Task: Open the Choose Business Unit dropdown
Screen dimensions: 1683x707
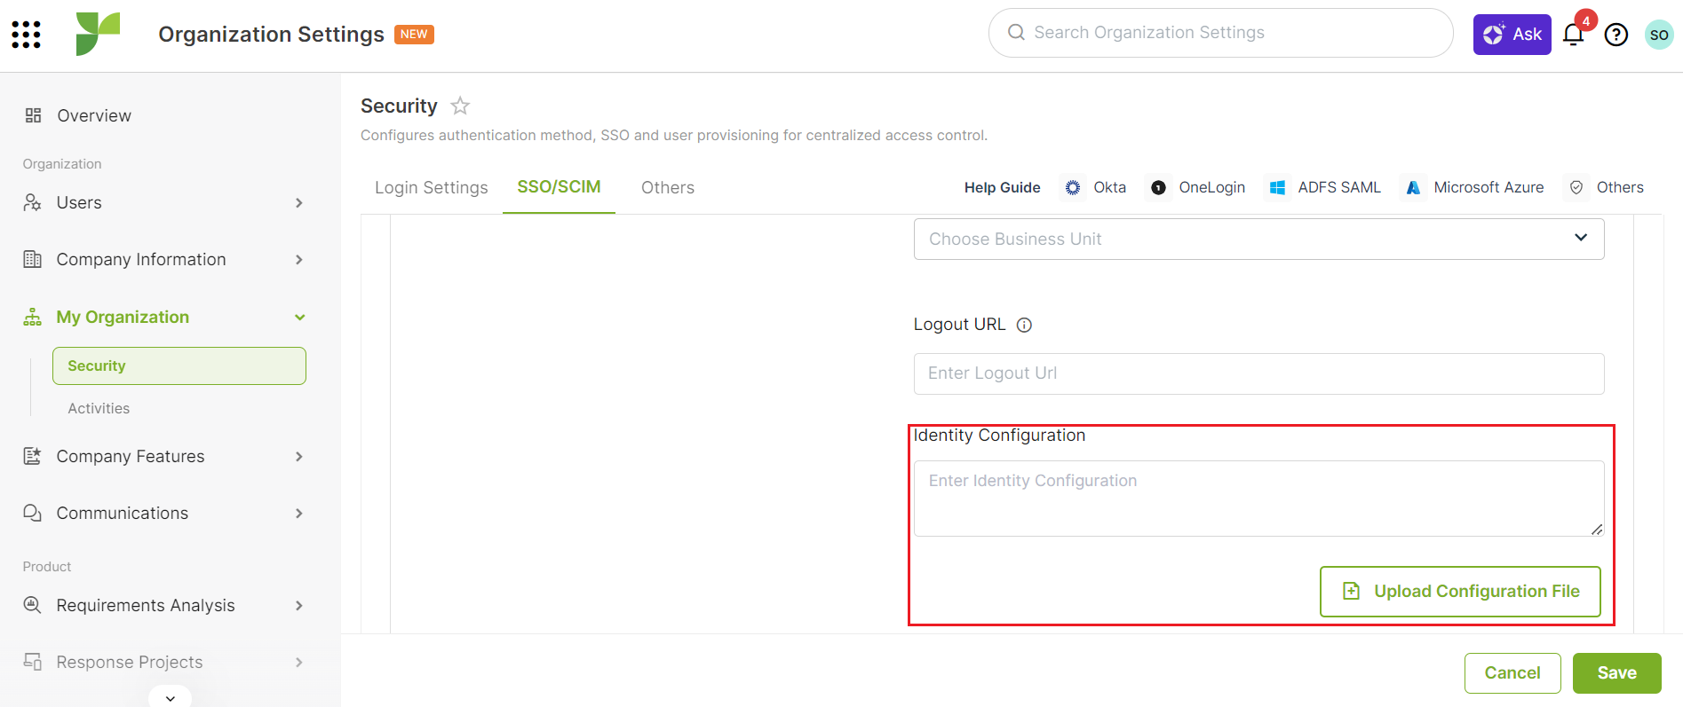Action: [1258, 239]
